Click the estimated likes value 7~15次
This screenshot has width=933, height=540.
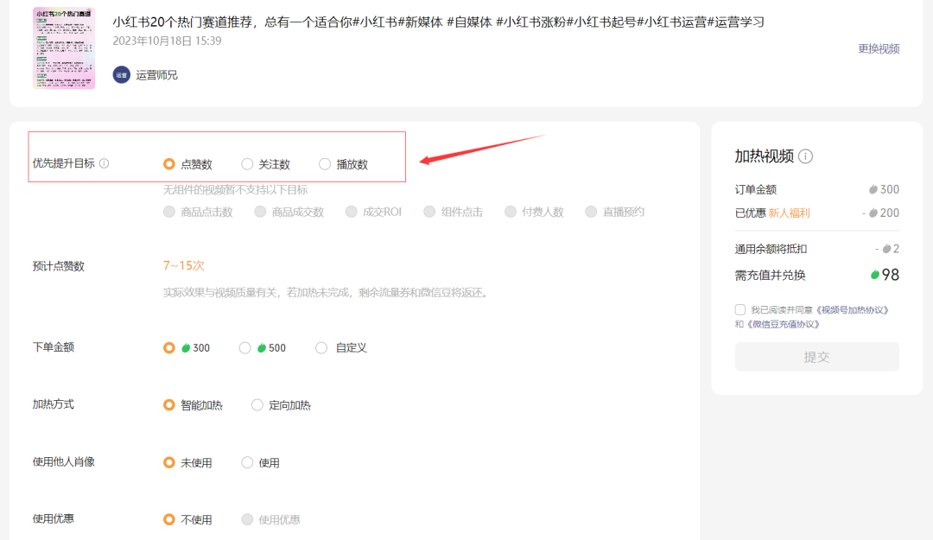tap(184, 265)
